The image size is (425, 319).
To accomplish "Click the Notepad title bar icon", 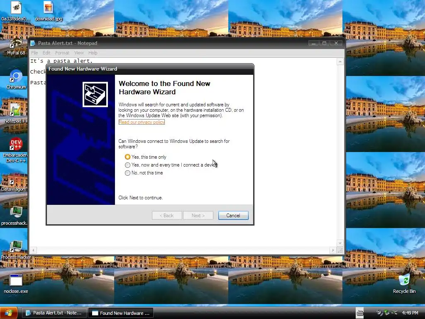I will click(33, 43).
